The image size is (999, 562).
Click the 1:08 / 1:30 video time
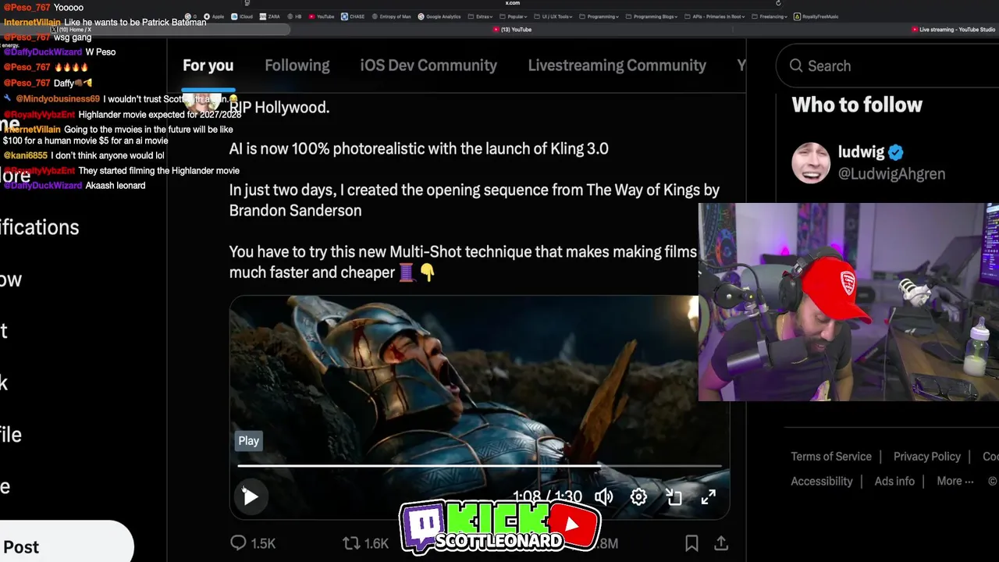pyautogui.click(x=547, y=496)
